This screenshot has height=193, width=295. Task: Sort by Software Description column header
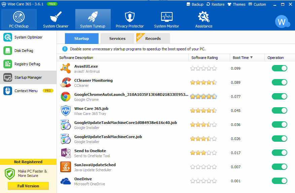(123, 58)
